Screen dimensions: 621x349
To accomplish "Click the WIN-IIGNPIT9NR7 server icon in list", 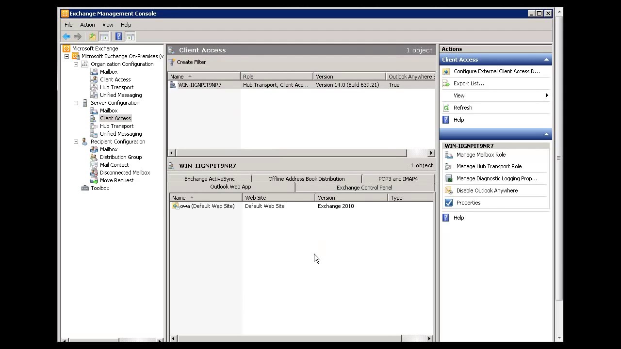I will click(173, 85).
